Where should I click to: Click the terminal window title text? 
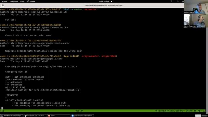pyautogui.click(x=104, y=5)
